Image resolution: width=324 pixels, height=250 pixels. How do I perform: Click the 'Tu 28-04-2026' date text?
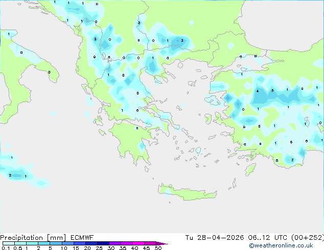pos(215,238)
